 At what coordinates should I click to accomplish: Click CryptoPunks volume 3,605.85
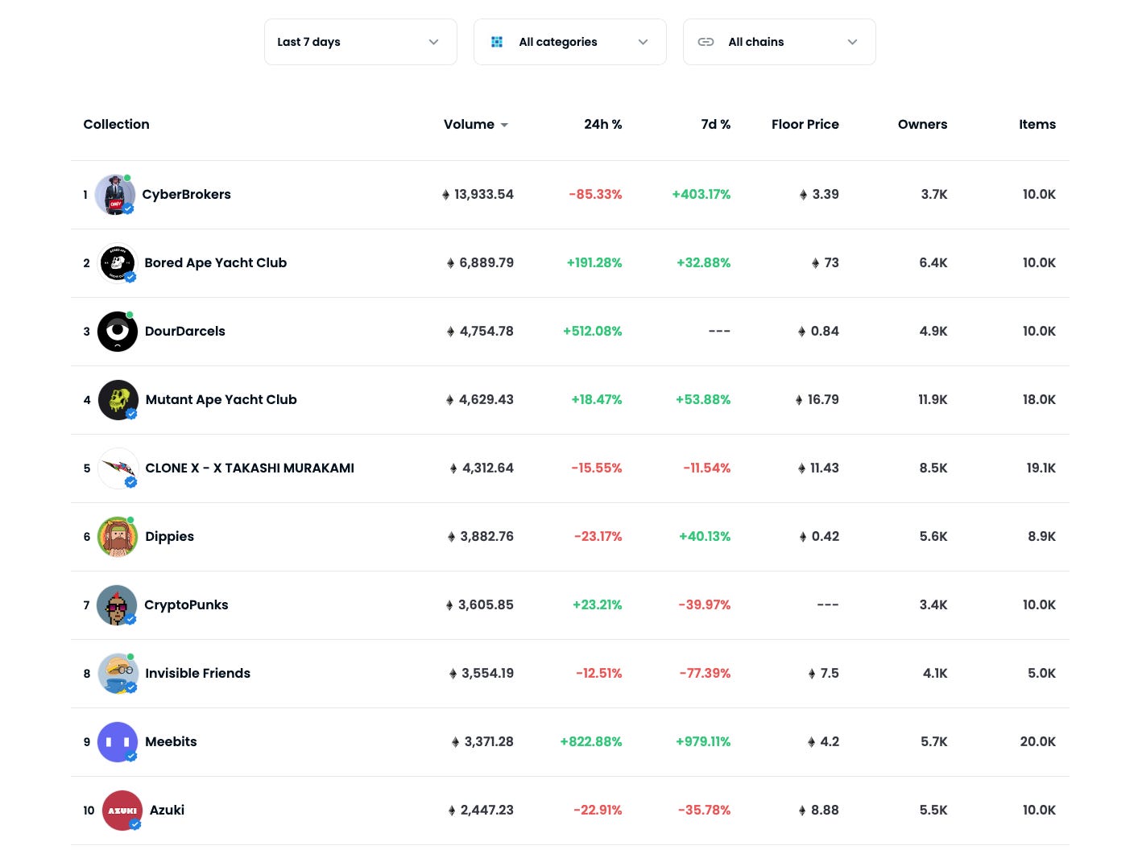click(x=486, y=604)
